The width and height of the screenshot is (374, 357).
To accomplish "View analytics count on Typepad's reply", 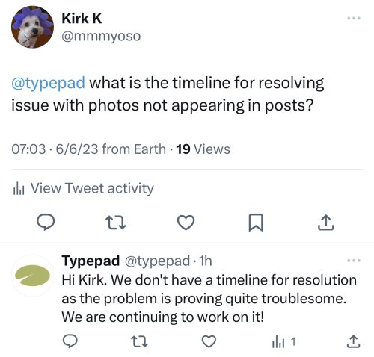I will pyautogui.click(x=283, y=341).
